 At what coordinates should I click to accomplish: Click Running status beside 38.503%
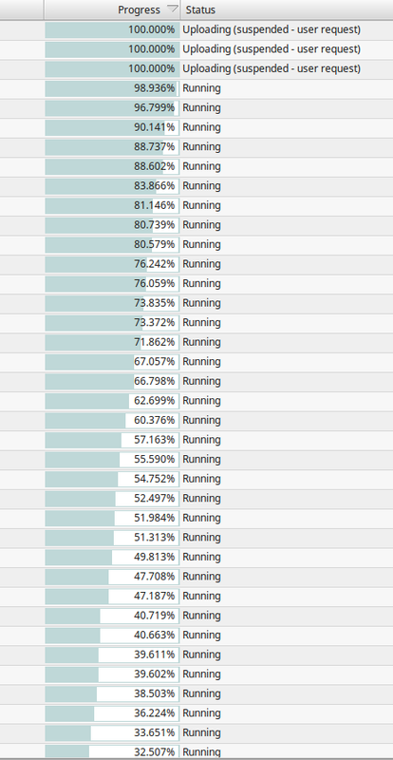click(x=201, y=693)
